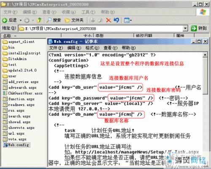Select function.aspx file icon
Screen dimensions: 211x169
tap(5, 99)
